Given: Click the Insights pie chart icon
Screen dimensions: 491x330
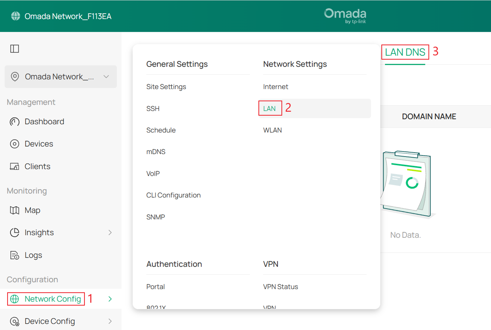Looking at the screenshot, I should pos(15,232).
